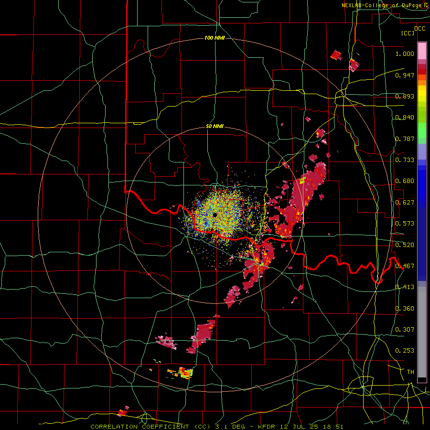
Task: Click the 0.680 scale value
Action: (405, 181)
